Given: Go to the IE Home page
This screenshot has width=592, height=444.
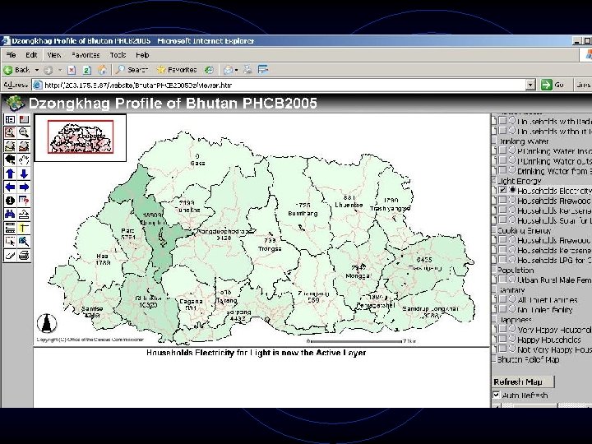Looking at the screenshot, I should tap(102, 70).
